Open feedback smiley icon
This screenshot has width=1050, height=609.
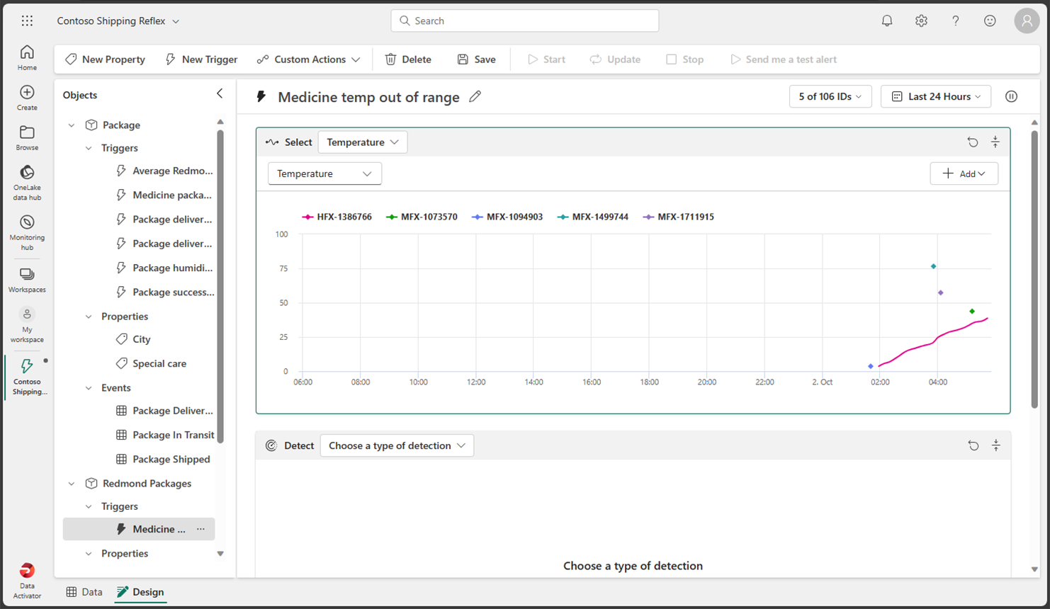990,21
